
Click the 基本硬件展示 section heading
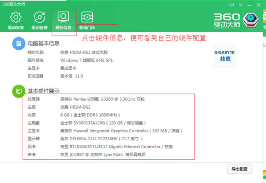tap(44, 91)
